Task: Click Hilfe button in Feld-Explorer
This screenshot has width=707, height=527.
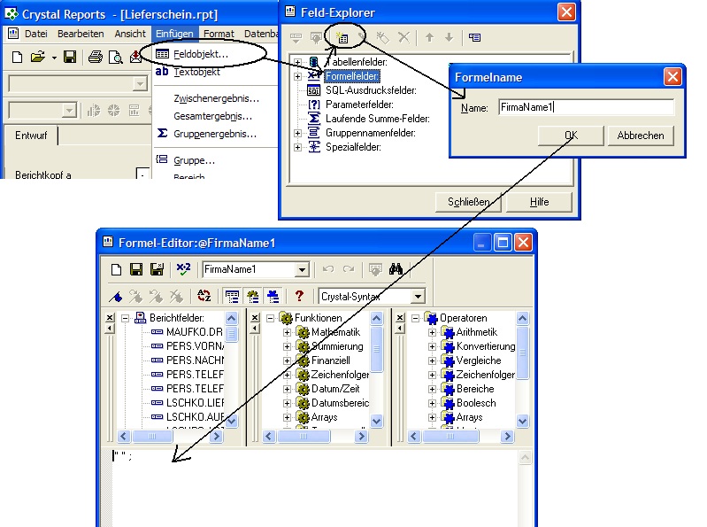Action: click(x=539, y=202)
